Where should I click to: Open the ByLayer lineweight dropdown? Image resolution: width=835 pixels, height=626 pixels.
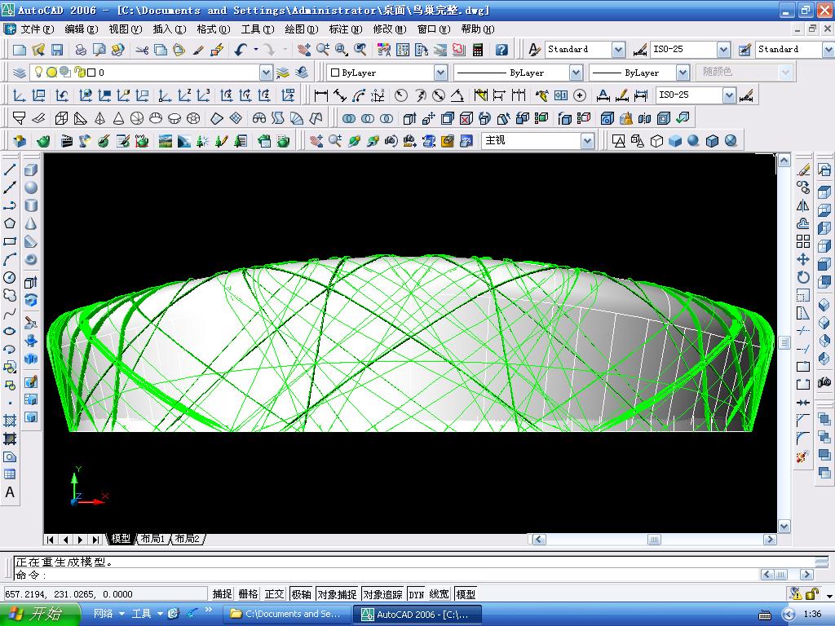coord(683,73)
